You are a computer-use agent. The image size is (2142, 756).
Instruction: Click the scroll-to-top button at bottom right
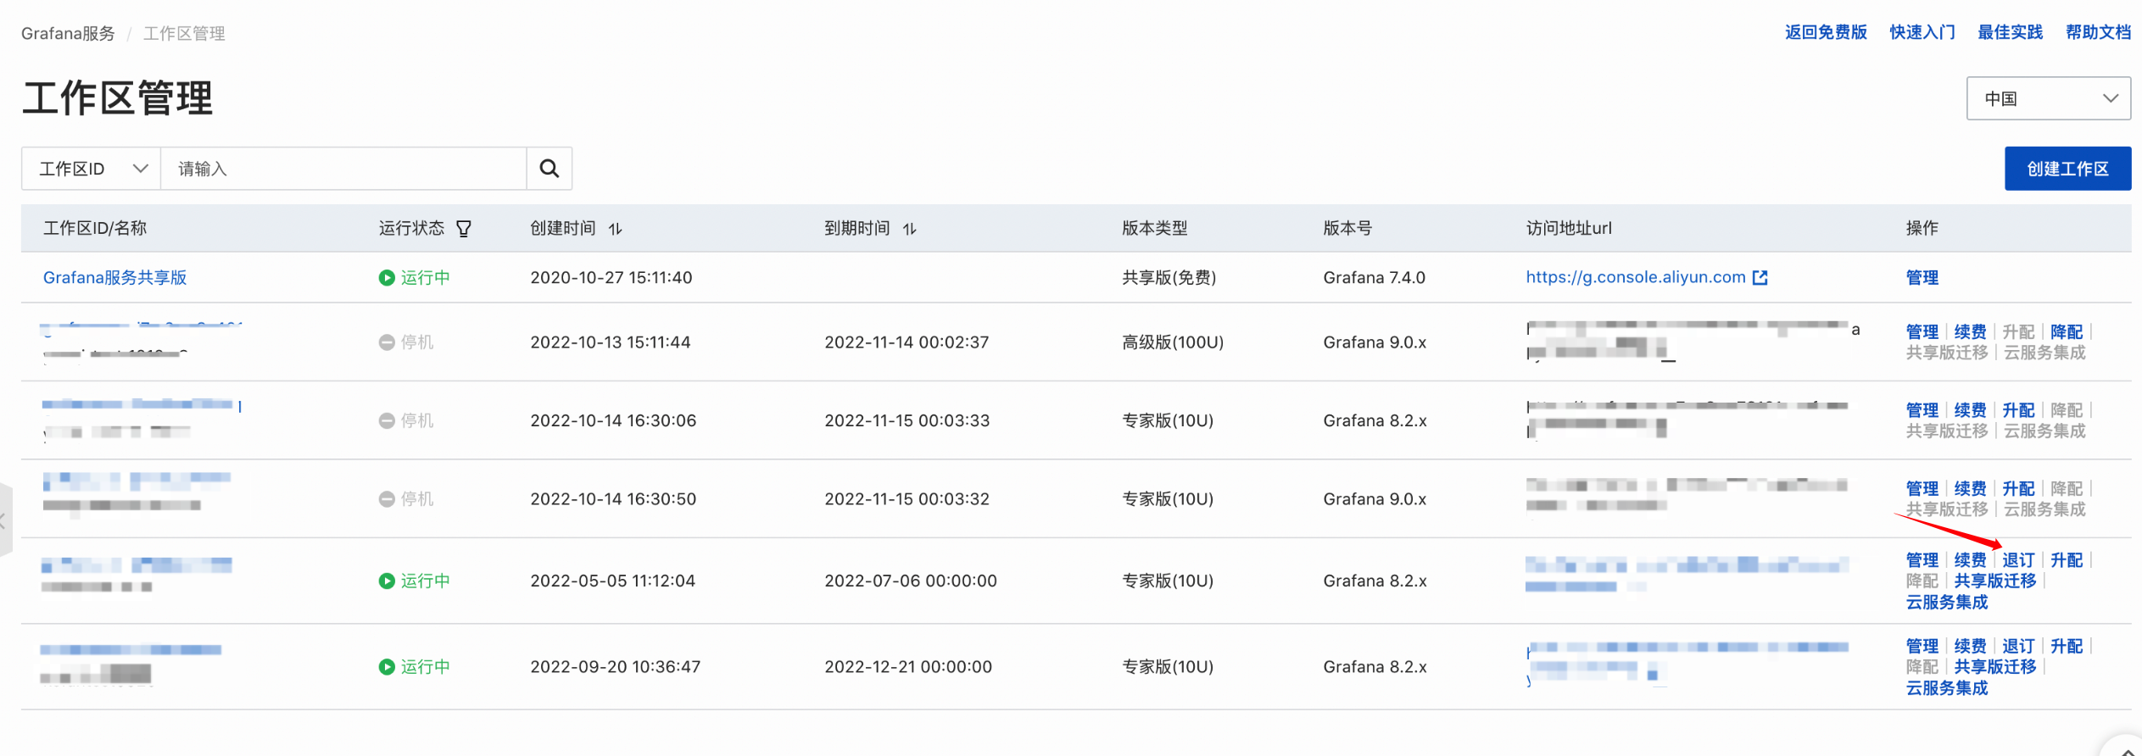[x=2125, y=748]
